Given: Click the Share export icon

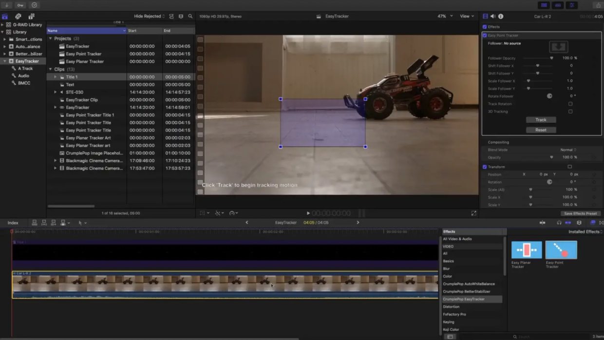Looking at the screenshot, I should pyautogui.click(x=598, y=5).
